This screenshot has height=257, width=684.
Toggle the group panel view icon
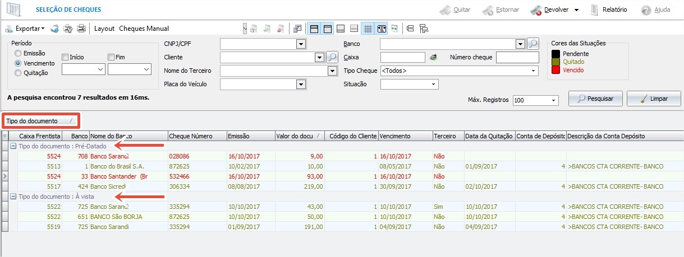(314, 28)
